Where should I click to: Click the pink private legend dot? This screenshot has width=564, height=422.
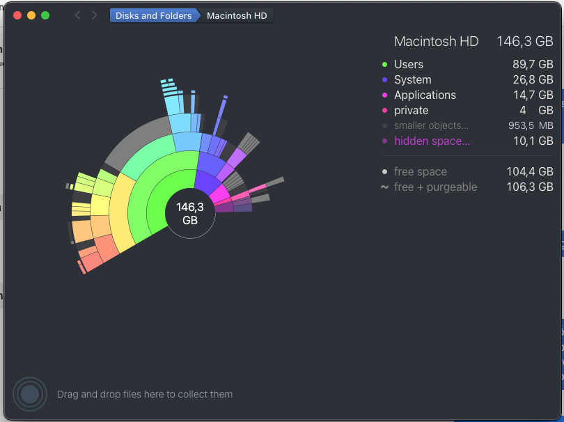[384, 111]
